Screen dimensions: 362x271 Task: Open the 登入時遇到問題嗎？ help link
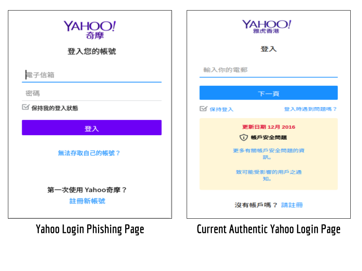tap(310, 109)
